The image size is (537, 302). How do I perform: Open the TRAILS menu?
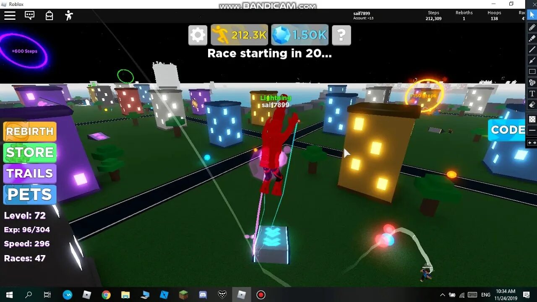pos(30,173)
